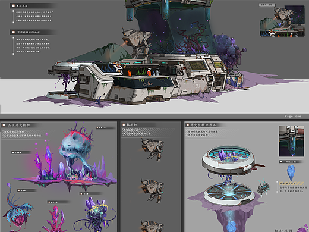The image size is (309, 232).
Task: Select the top robot lamp sprite
Action: click(x=152, y=149)
